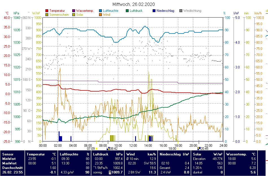Click the maximum temperature value '5.1'

click(54, 163)
